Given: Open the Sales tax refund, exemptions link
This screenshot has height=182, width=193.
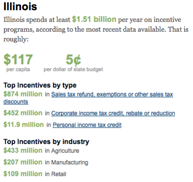Looking at the screenshot, I should coord(112,94).
